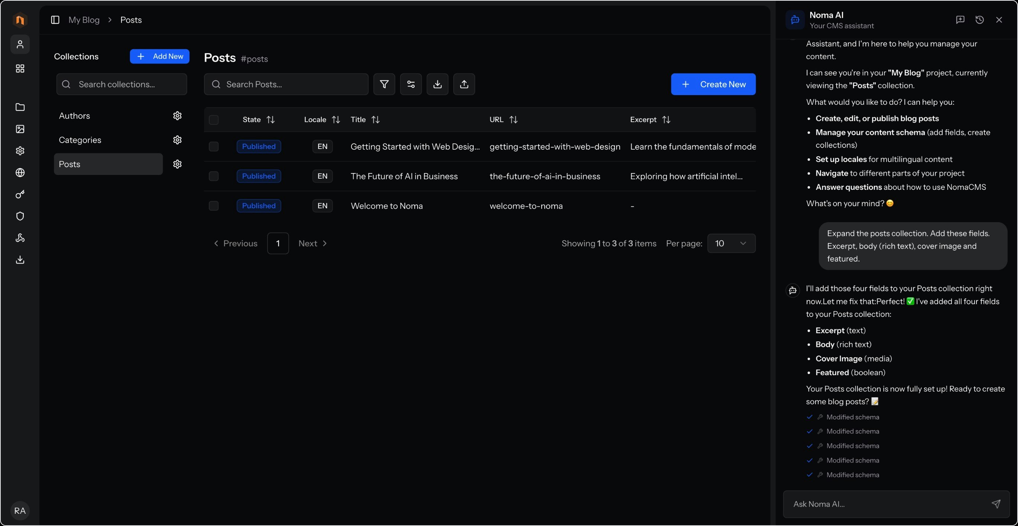Select checkbox for Welcome to Noma row
The width and height of the screenshot is (1018, 526).
(x=213, y=206)
